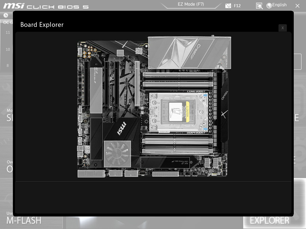Select the upper onboard button beside debug LED
The width and height of the screenshot is (306, 229).
(x=80, y=148)
